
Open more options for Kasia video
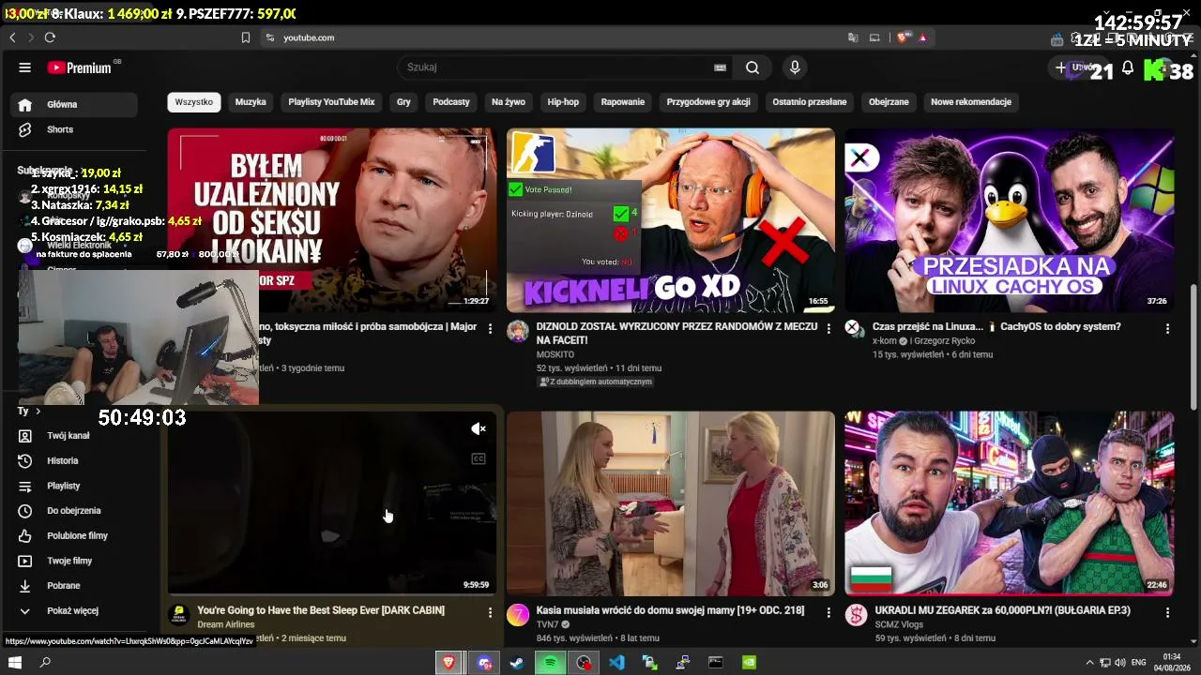click(x=829, y=612)
